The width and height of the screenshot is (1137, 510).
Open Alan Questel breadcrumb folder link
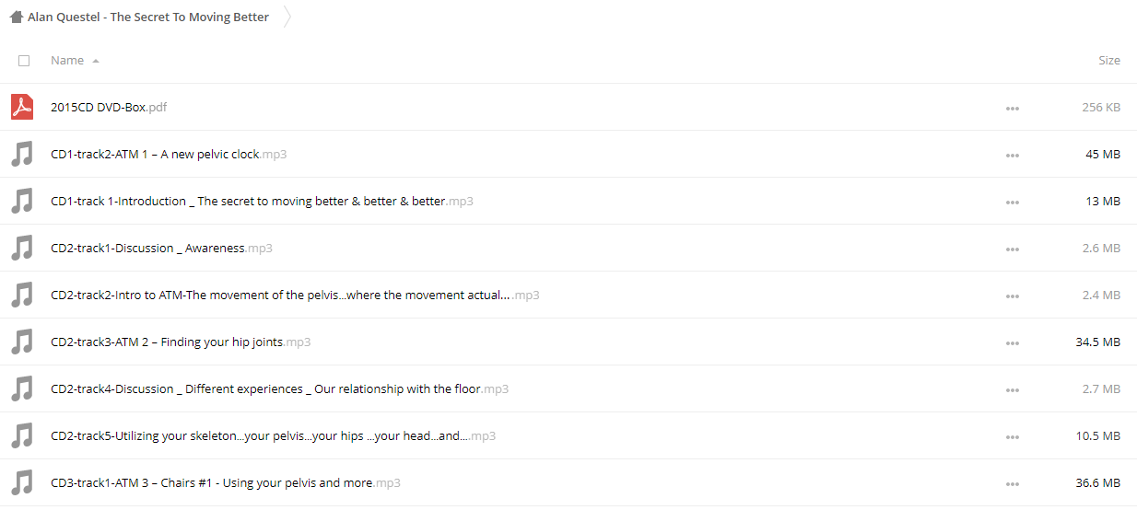(x=148, y=17)
